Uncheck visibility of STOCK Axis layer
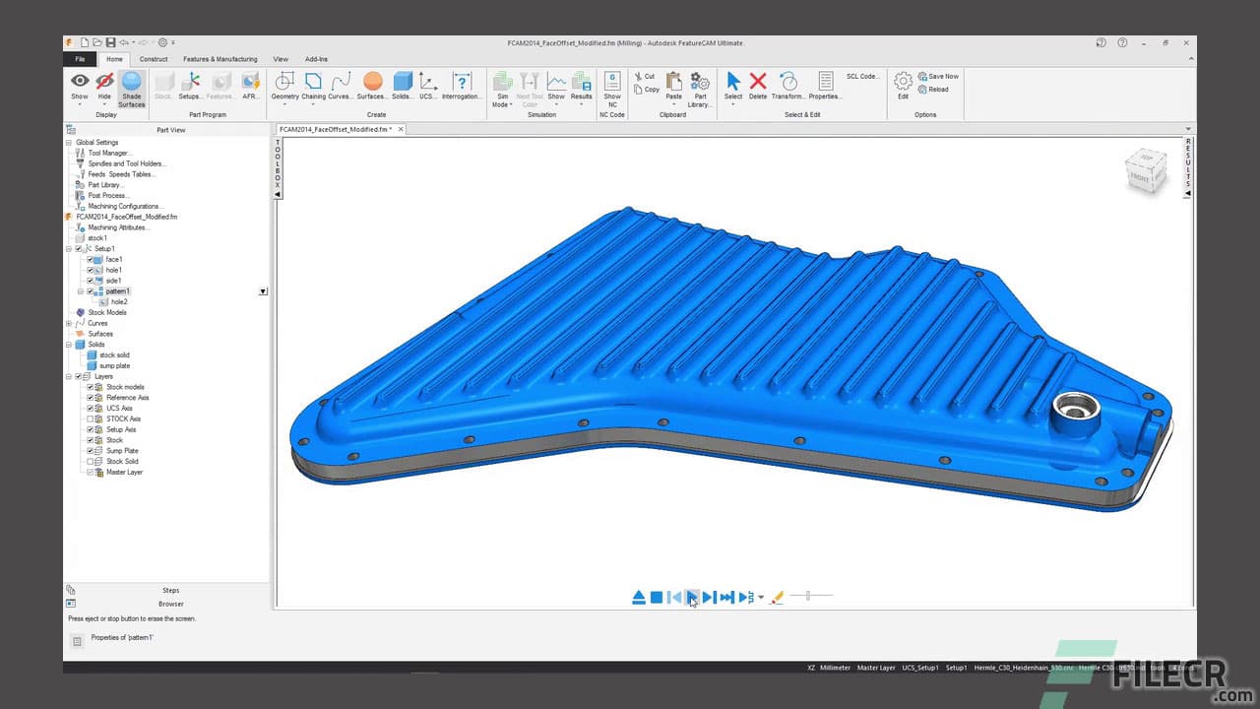Viewport: 1260px width, 709px height. tap(91, 419)
